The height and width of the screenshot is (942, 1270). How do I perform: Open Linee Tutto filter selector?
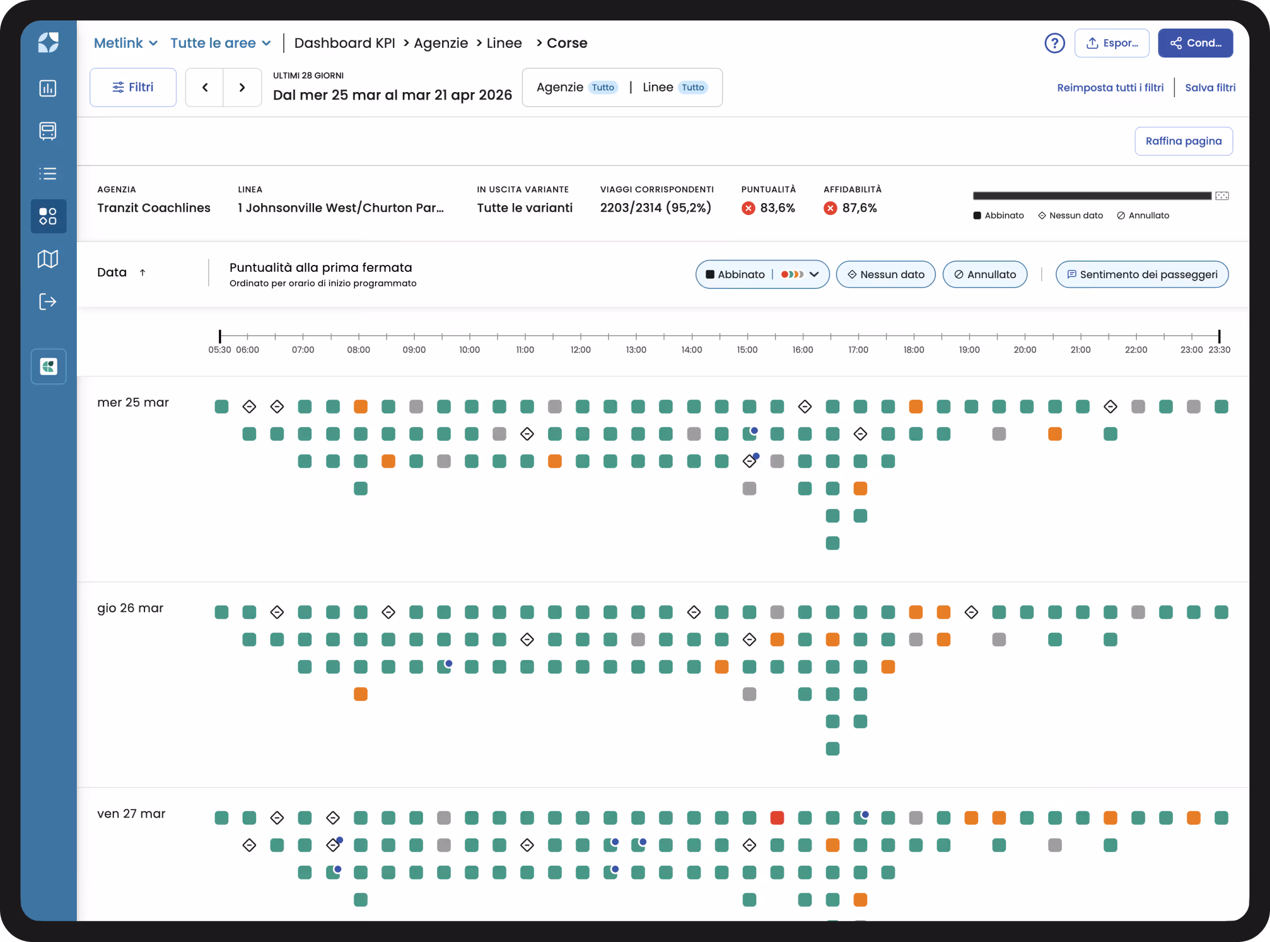pos(675,87)
